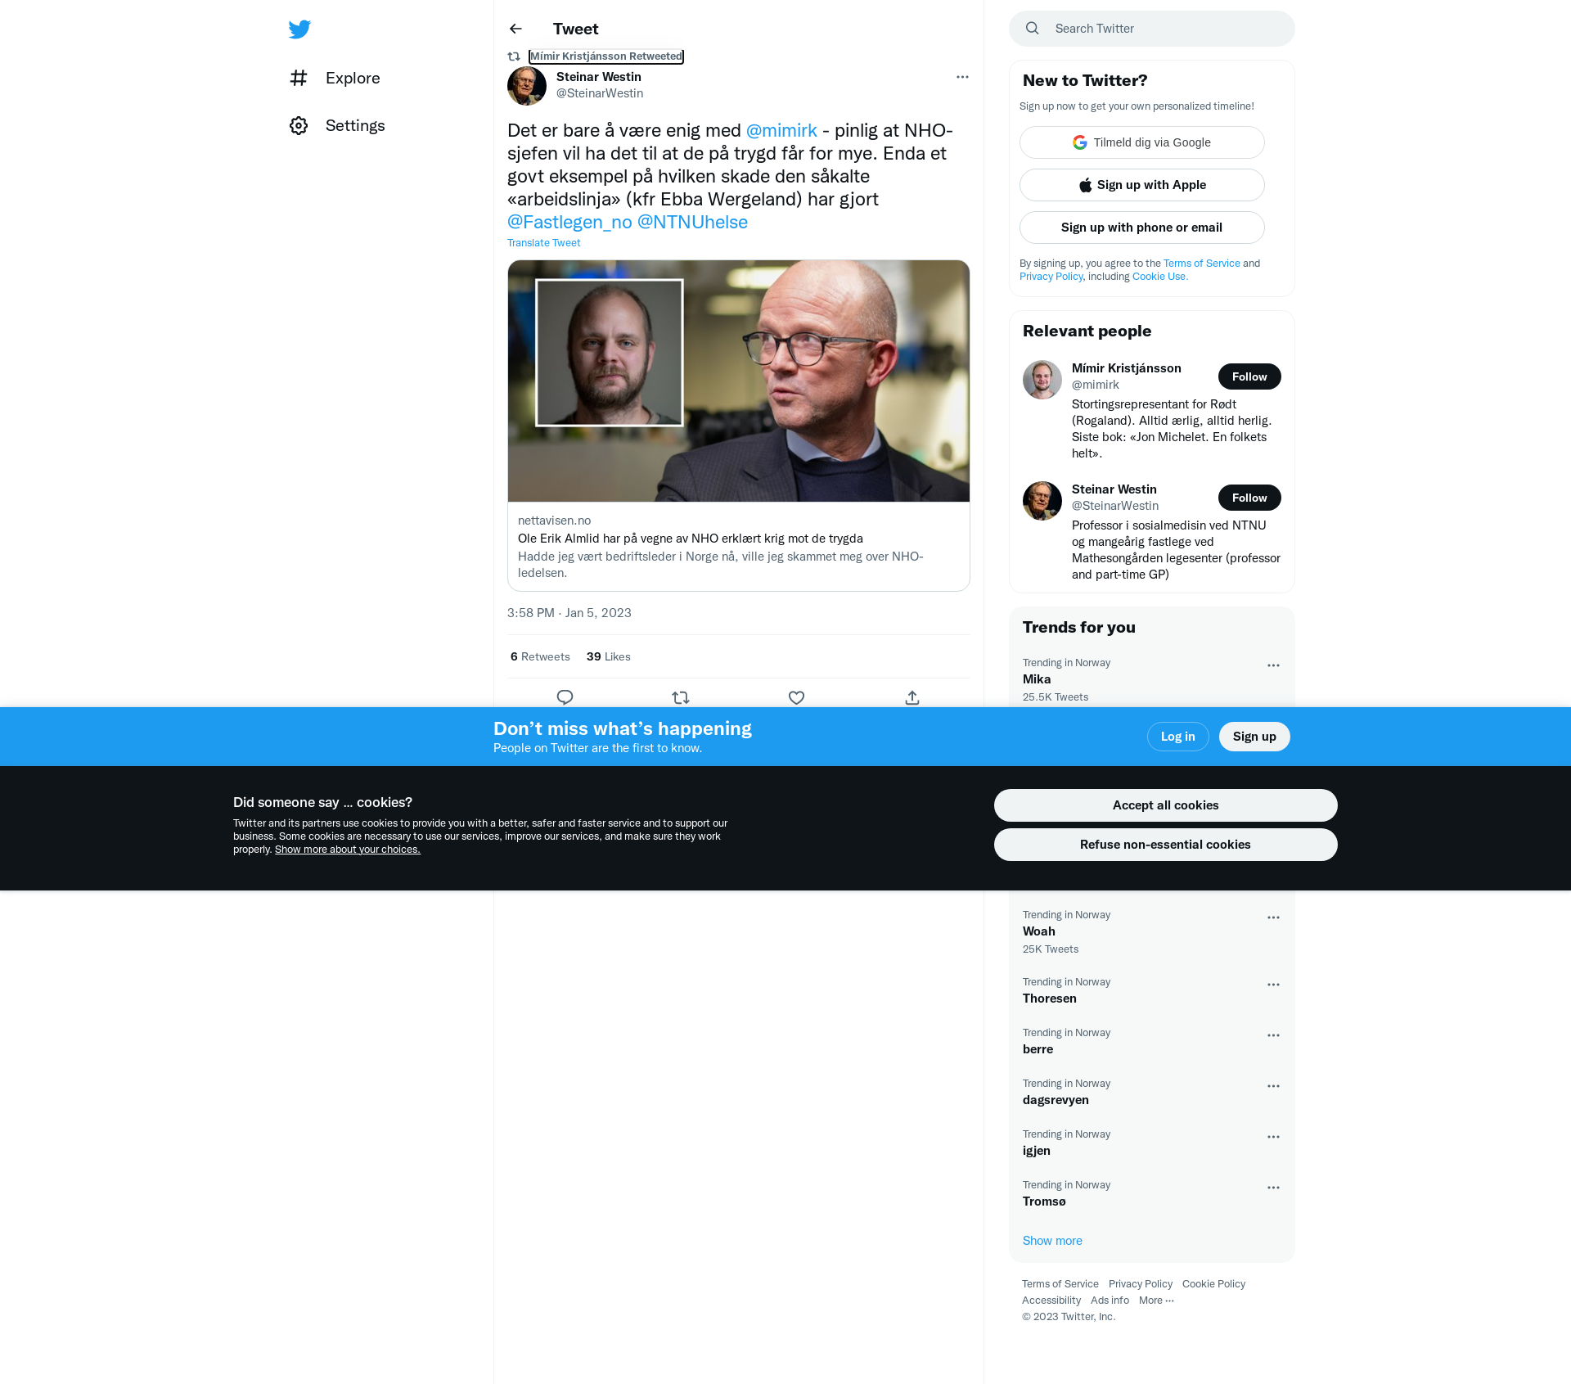
Task: Click the Search Twitter field
Action: [1152, 29]
